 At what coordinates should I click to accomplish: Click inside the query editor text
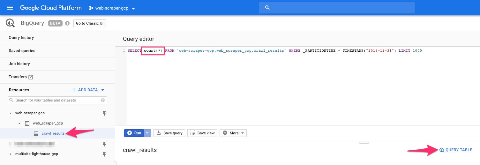[x=274, y=51]
